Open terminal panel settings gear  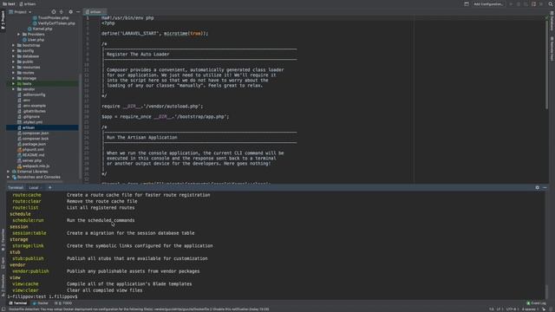(538, 187)
